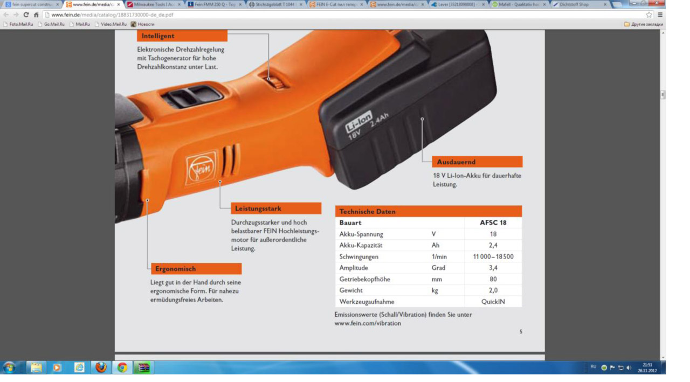Click the 'Akku-Spannung' row label
Image resolution: width=690 pixels, height=382 pixels.
361,234
